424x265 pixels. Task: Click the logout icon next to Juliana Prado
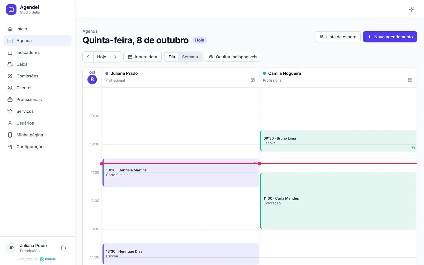(64, 248)
